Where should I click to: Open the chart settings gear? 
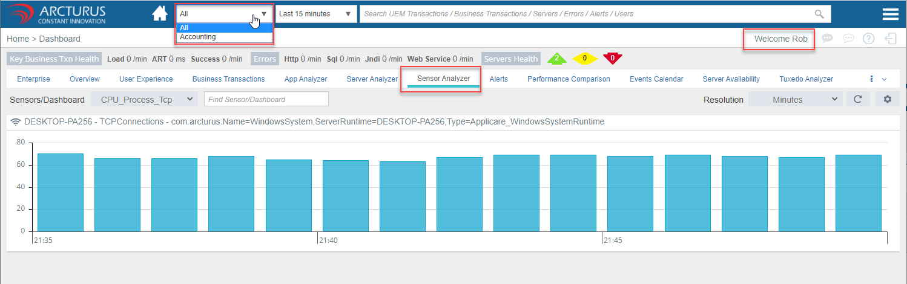tap(888, 99)
